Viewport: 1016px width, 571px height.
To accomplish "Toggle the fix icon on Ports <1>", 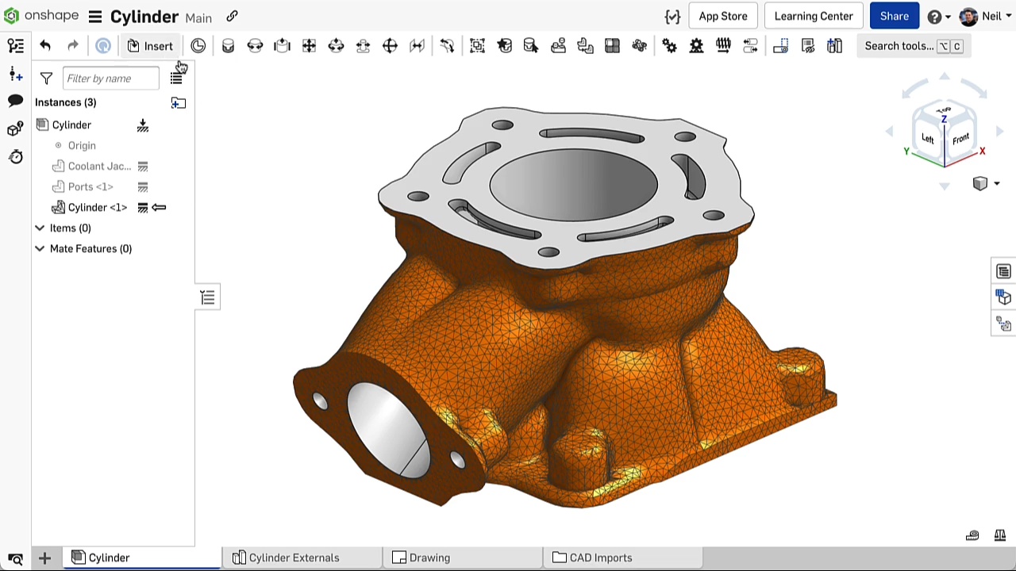I will point(143,186).
